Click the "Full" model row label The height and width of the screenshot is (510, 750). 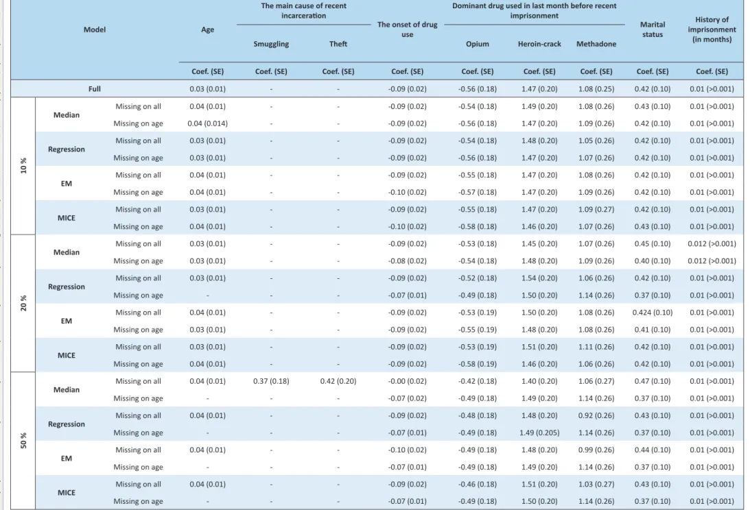pyautogui.click(x=95, y=89)
